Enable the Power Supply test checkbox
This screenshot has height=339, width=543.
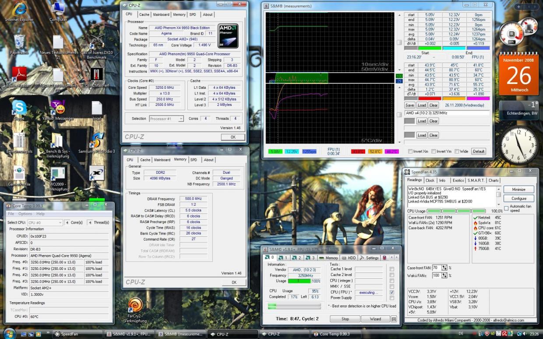392,297
